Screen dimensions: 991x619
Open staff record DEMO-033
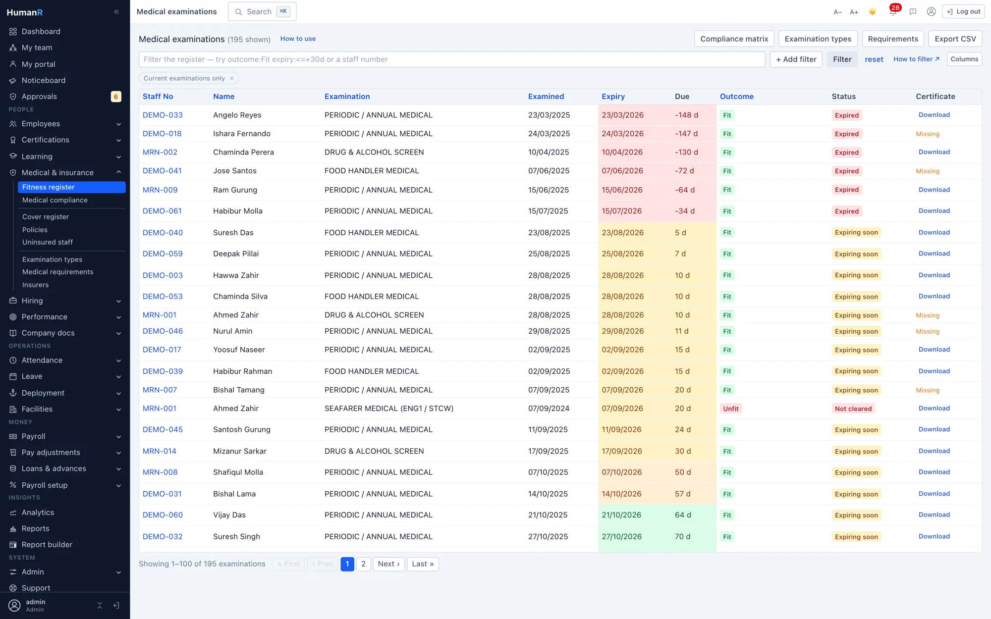tap(163, 115)
